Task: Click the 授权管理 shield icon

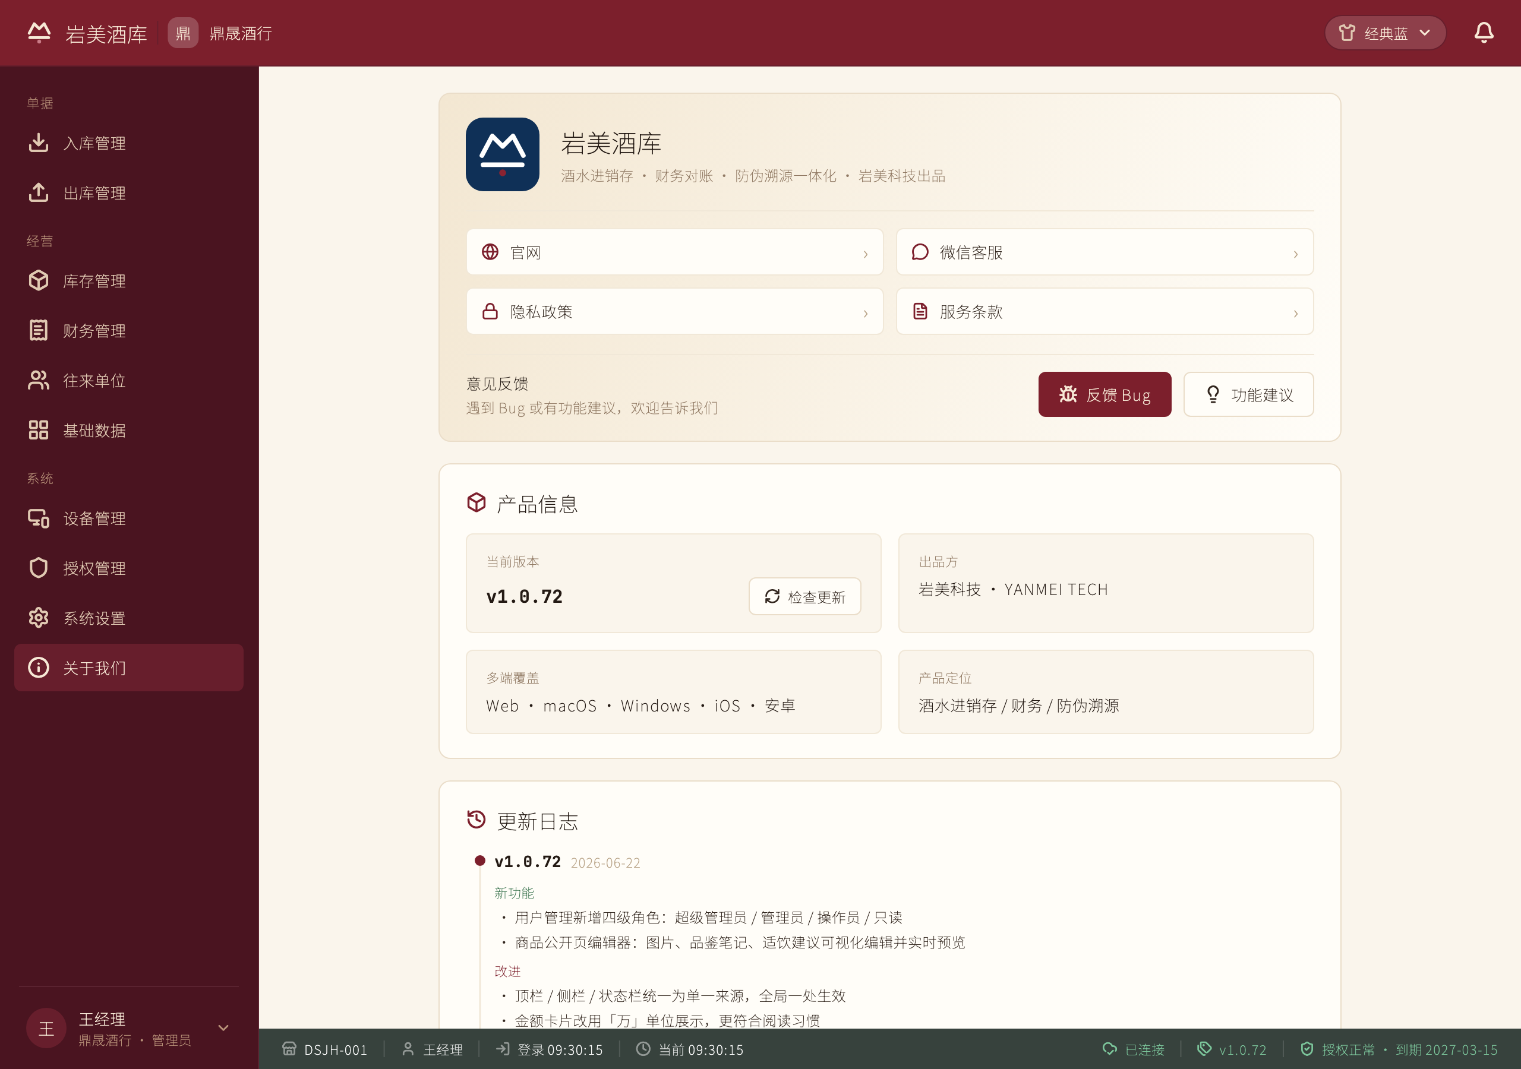Action: click(39, 568)
